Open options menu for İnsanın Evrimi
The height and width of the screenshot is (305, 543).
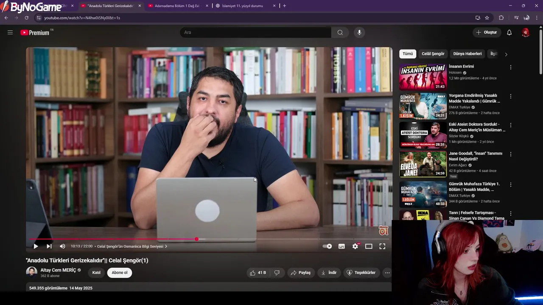pyautogui.click(x=510, y=67)
